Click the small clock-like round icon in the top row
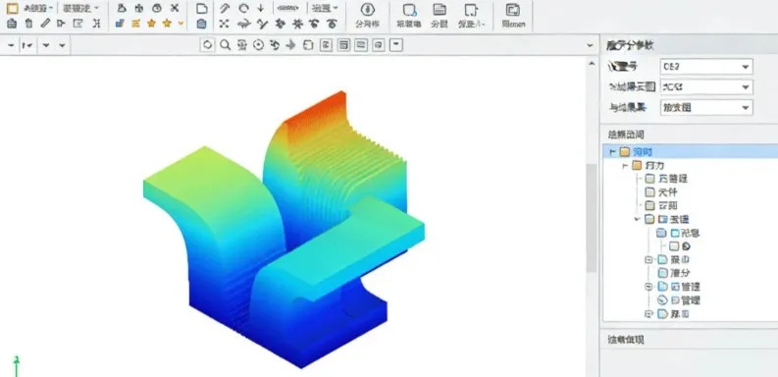This screenshot has width=778, height=377. pyautogui.click(x=157, y=9)
